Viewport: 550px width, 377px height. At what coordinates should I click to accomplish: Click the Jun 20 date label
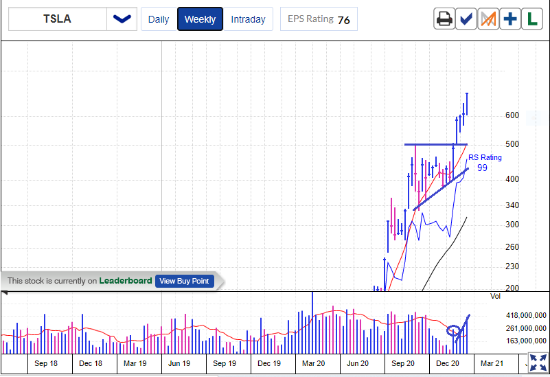point(358,363)
